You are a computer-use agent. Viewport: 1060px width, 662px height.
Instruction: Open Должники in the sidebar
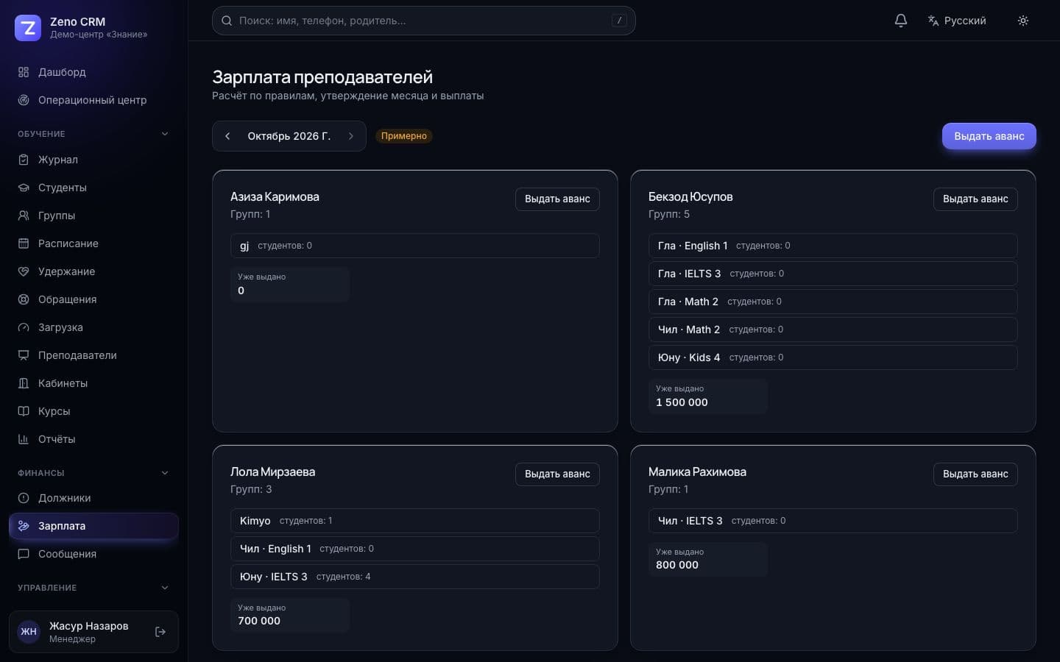(93, 498)
